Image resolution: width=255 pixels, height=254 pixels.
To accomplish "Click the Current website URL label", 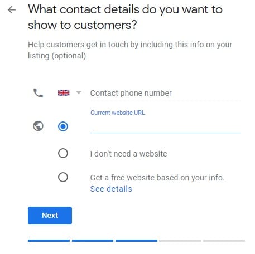I will pyautogui.click(x=118, y=113).
